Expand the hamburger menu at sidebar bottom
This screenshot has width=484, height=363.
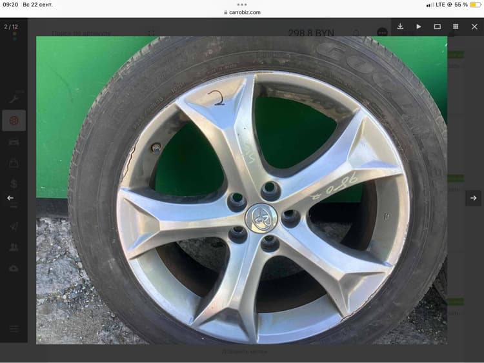click(x=14, y=329)
